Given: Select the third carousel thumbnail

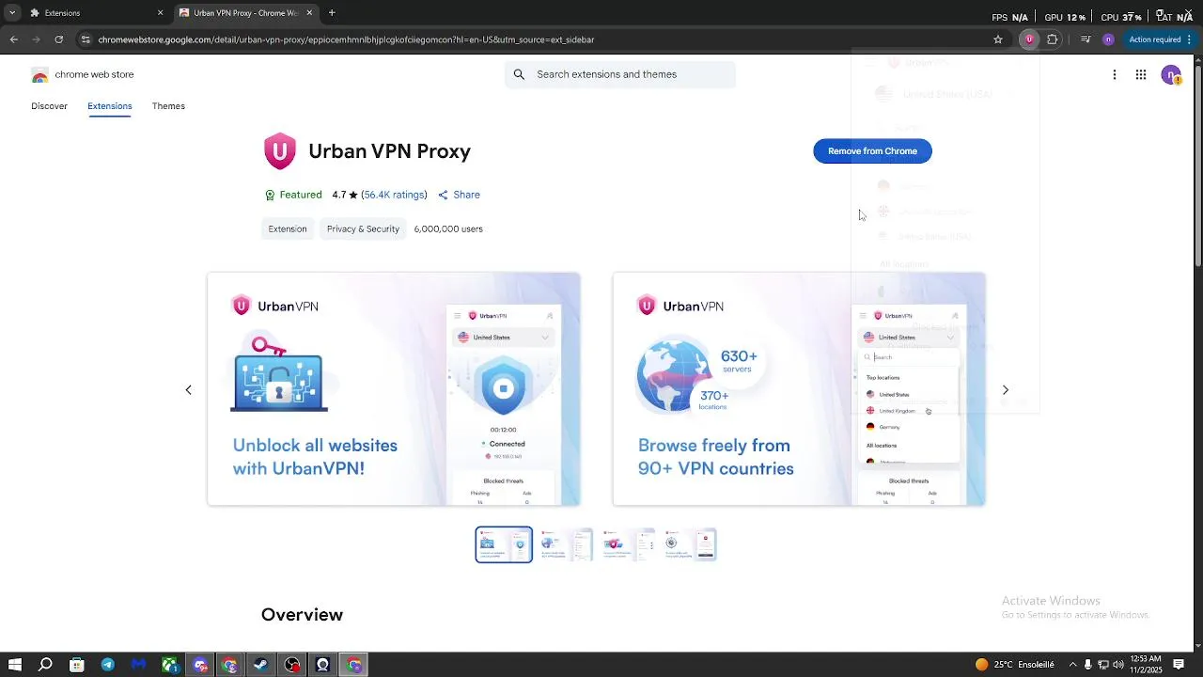Looking at the screenshot, I should coord(629,544).
